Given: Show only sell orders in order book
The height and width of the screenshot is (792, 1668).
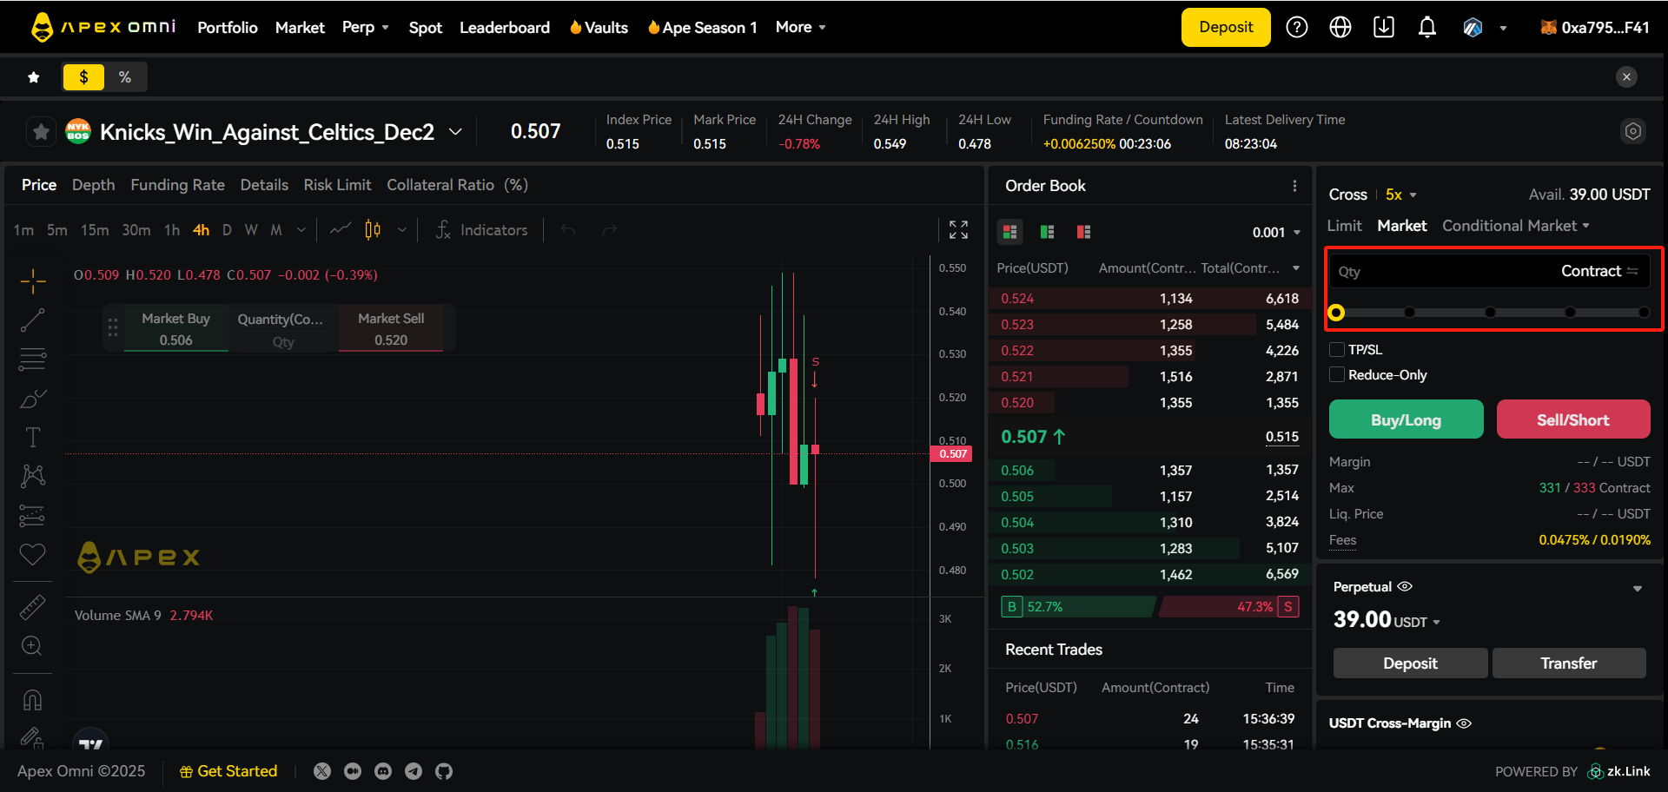Looking at the screenshot, I should click(x=1083, y=232).
